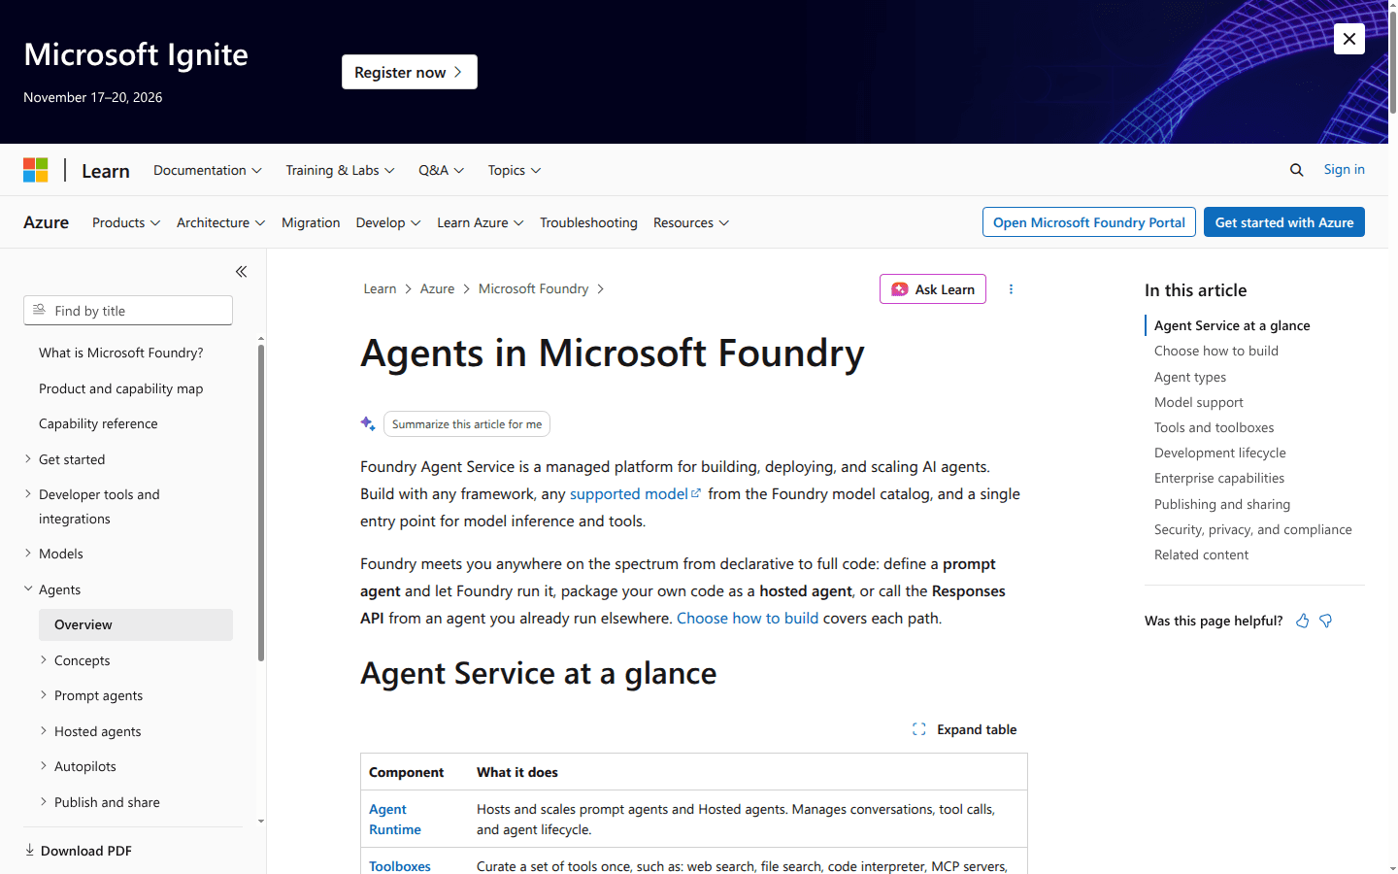The height and width of the screenshot is (874, 1398).
Task: Click the Learn breadcrumb
Action: 380,288
